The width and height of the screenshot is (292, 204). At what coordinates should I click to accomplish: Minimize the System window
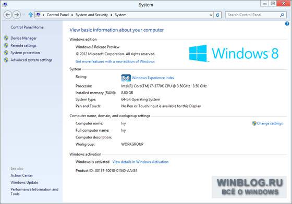pyautogui.click(x=264, y=4)
